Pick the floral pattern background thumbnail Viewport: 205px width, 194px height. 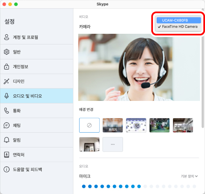(x=136, y=125)
